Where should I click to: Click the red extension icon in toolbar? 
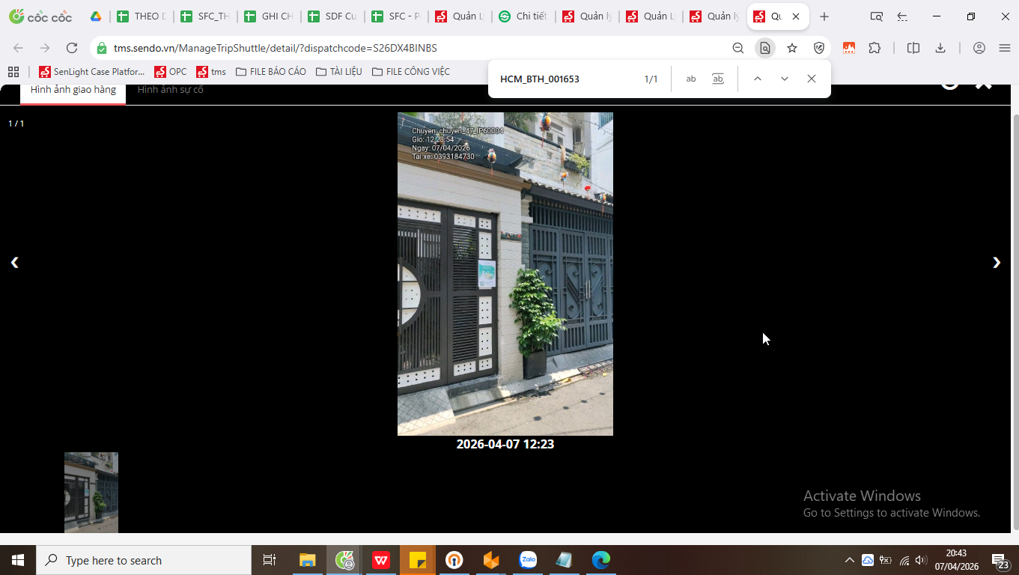[849, 48]
